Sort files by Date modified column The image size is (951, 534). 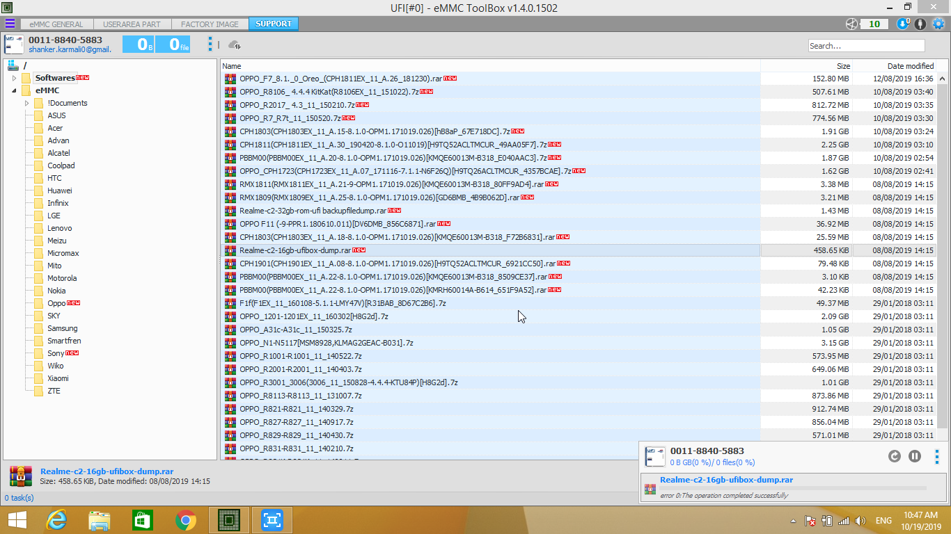(895, 66)
